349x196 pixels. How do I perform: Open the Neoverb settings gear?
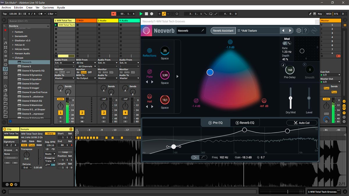click(299, 30)
